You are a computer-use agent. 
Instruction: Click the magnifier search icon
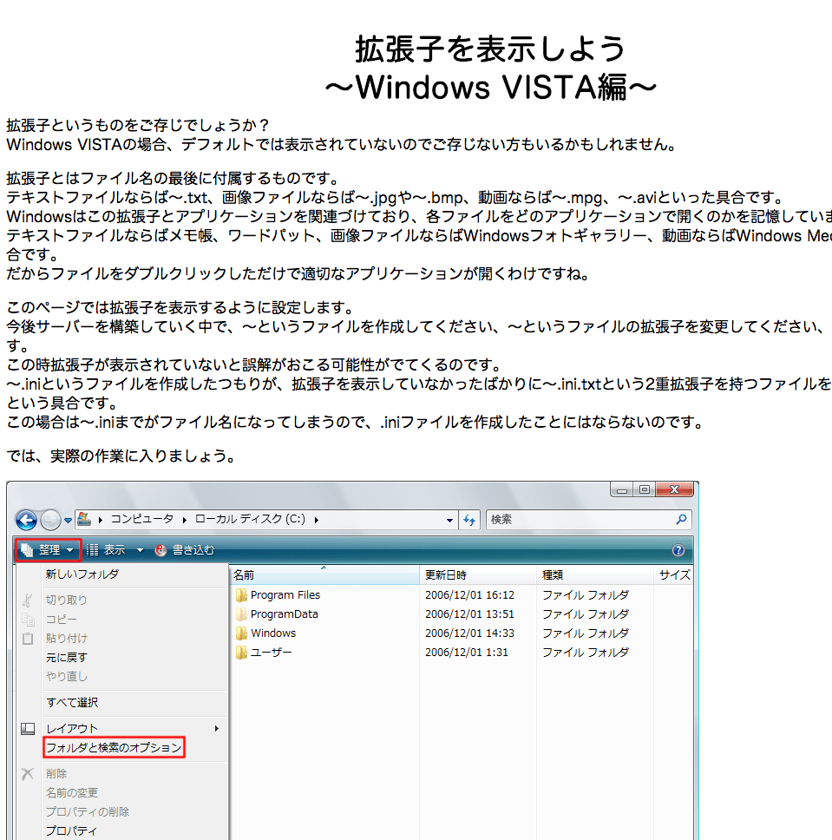pos(681,519)
